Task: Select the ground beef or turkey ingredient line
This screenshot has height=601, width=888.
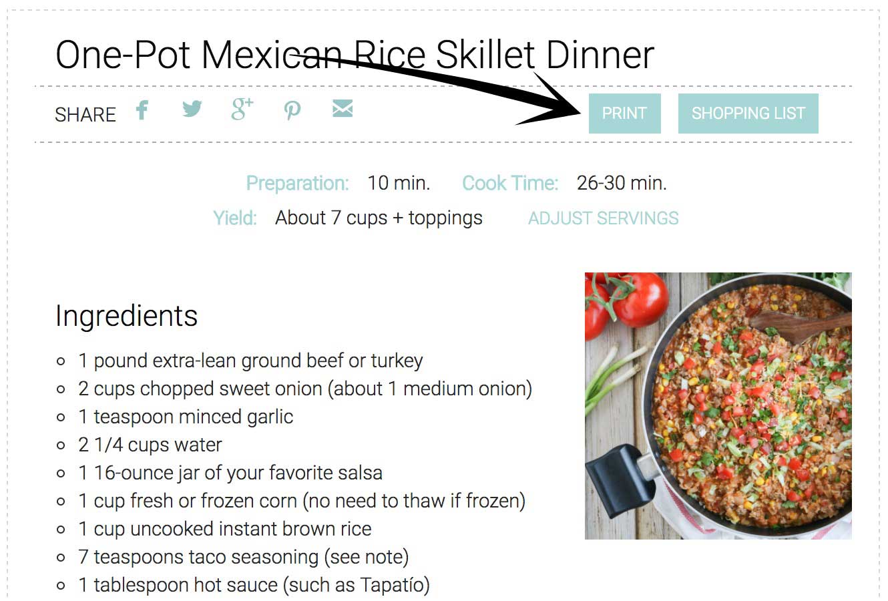Action: click(250, 361)
